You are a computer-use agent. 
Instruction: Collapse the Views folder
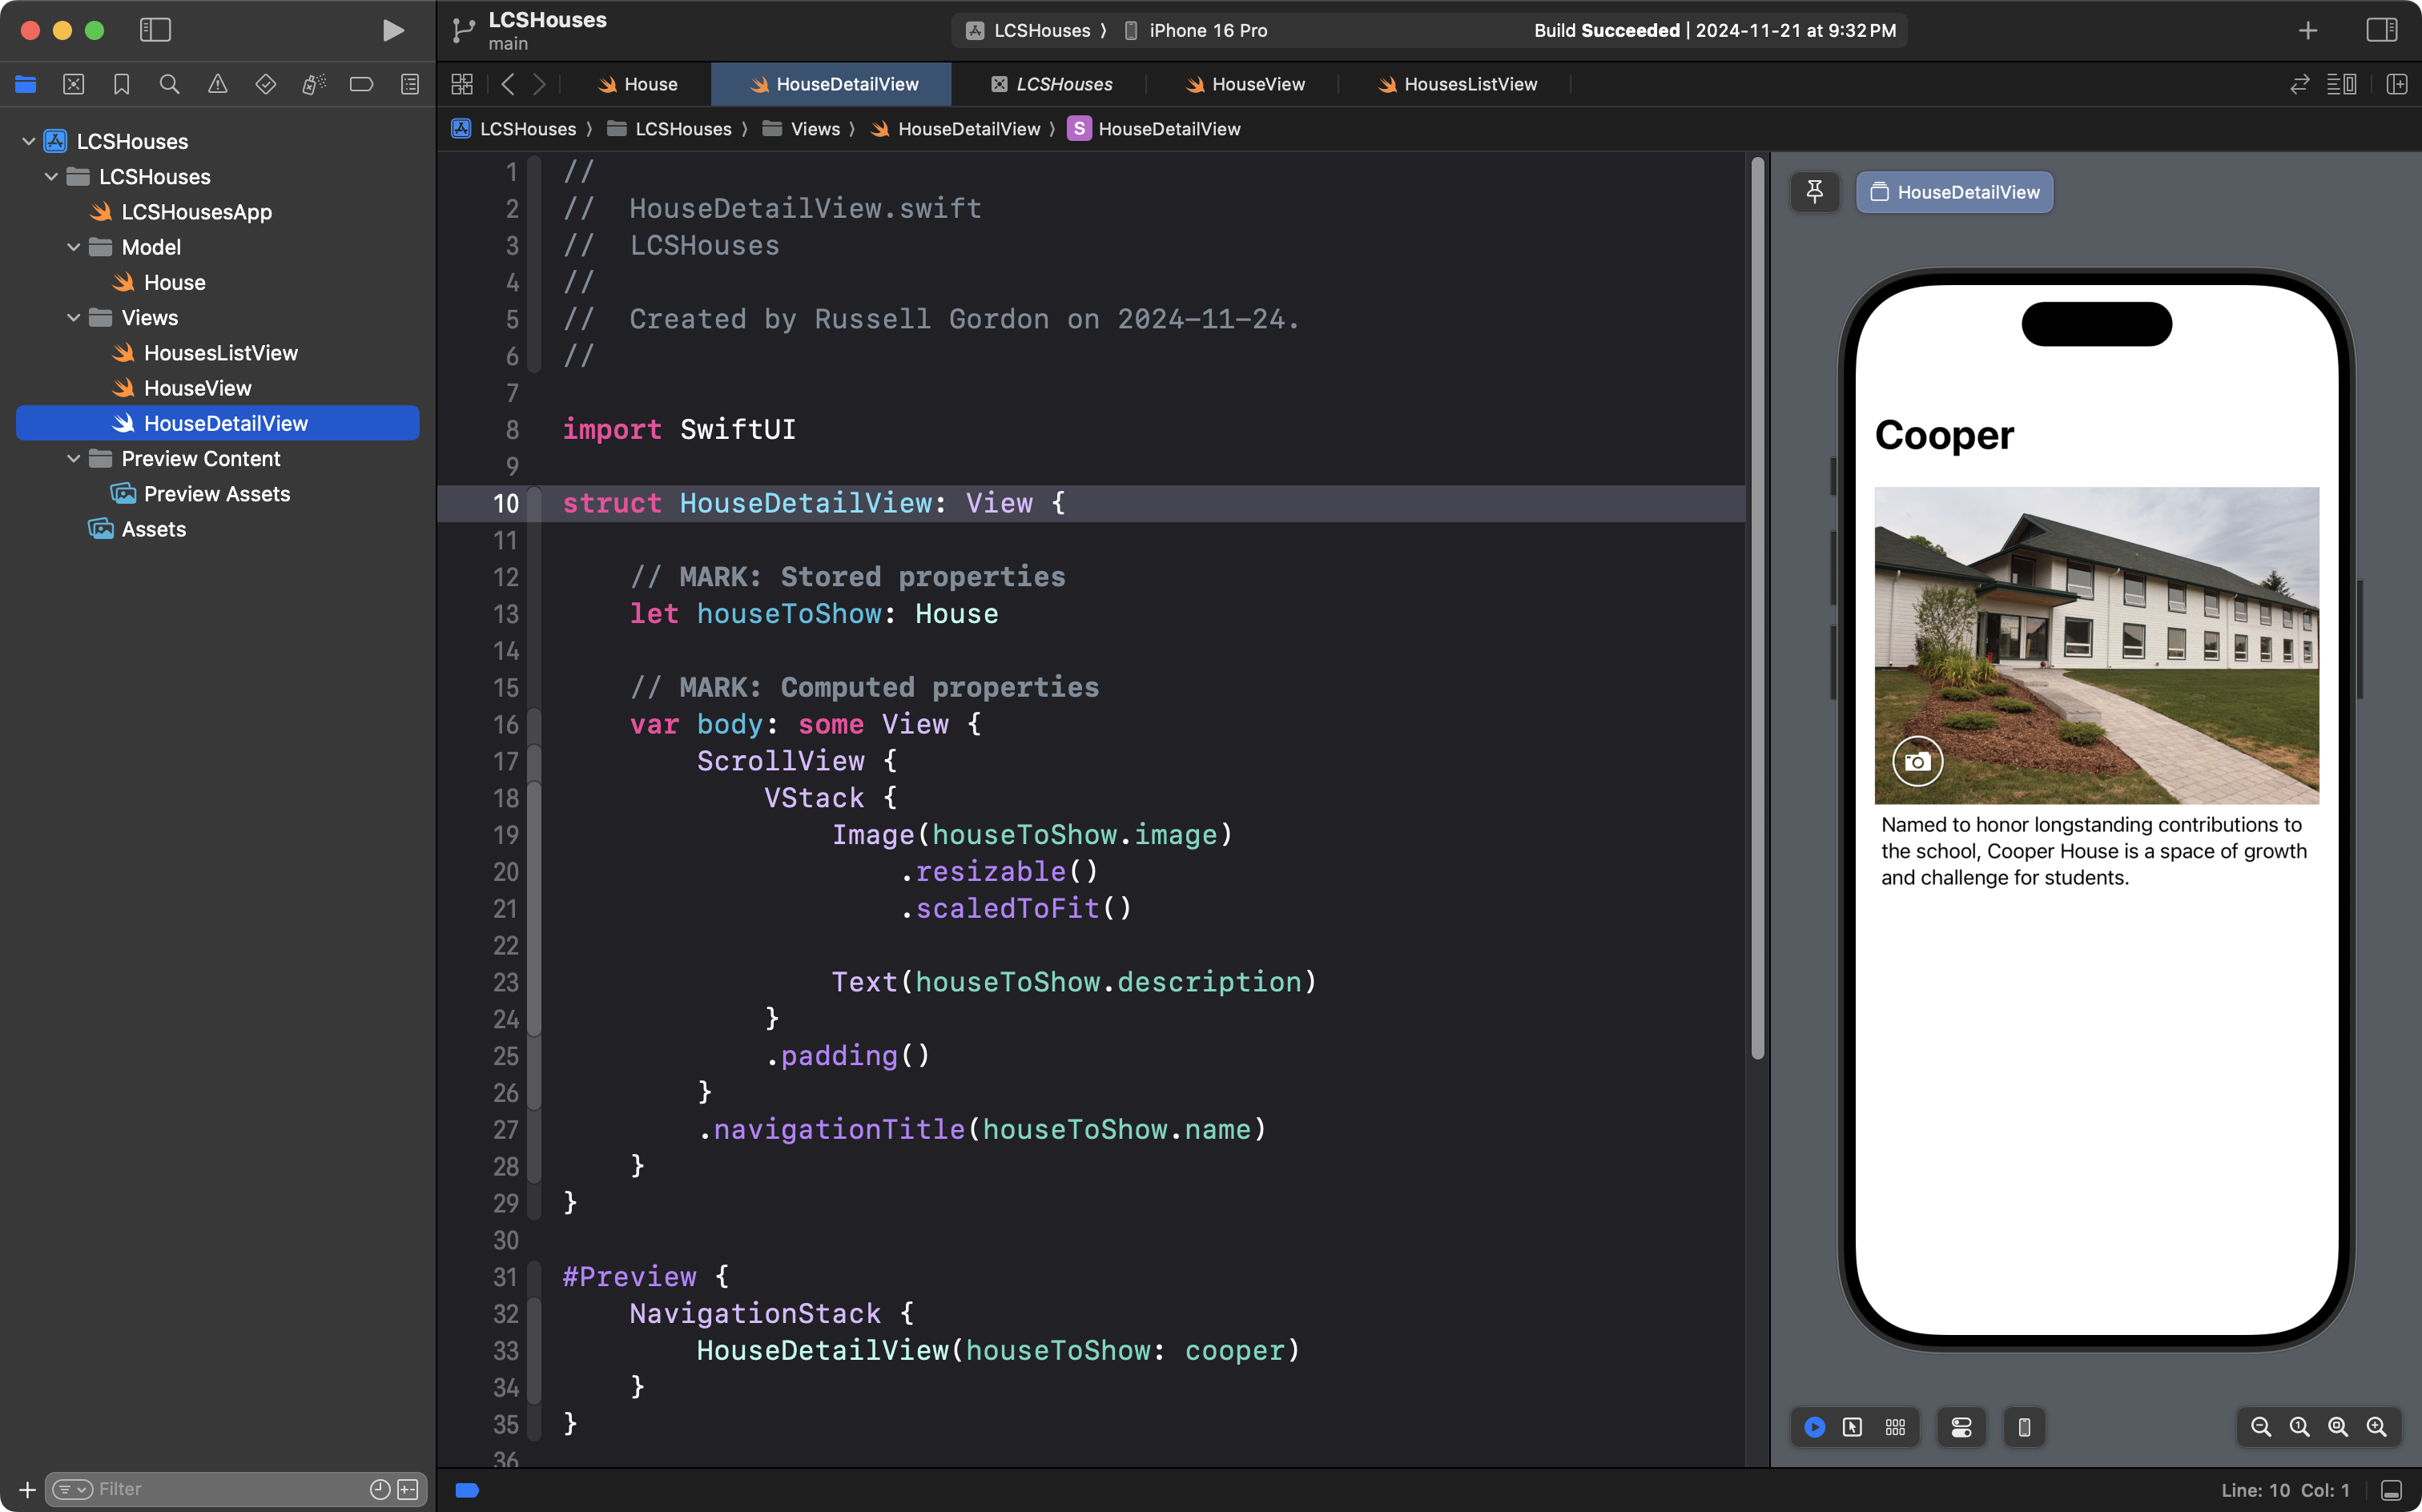click(x=73, y=318)
